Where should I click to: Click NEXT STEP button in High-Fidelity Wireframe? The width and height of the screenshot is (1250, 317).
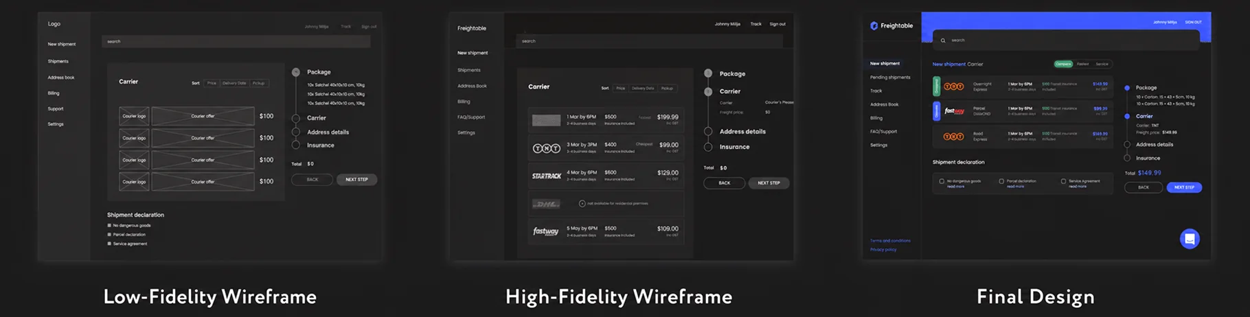[x=769, y=183]
